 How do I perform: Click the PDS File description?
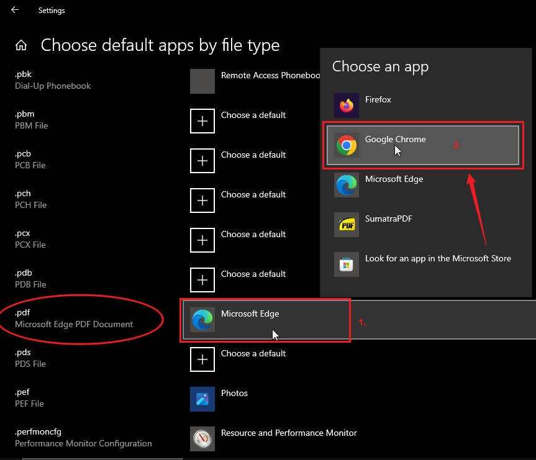[x=30, y=364]
